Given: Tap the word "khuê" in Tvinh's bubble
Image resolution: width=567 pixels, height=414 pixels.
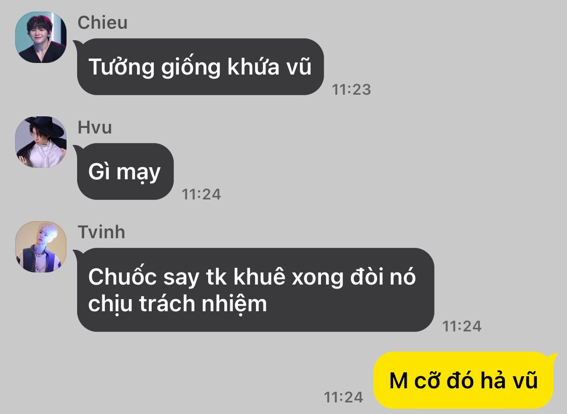Looking at the screenshot, I should pos(260,277).
